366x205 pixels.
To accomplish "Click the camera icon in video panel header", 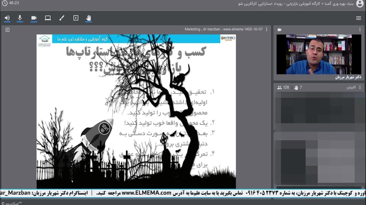I will 280,30.
